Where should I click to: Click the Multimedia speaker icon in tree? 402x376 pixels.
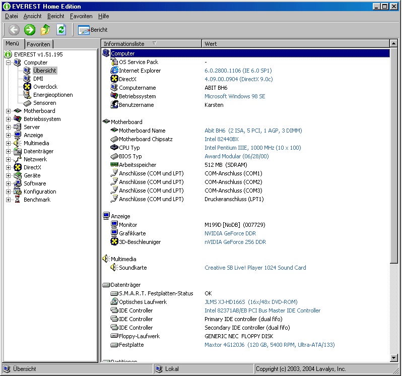(x=18, y=143)
